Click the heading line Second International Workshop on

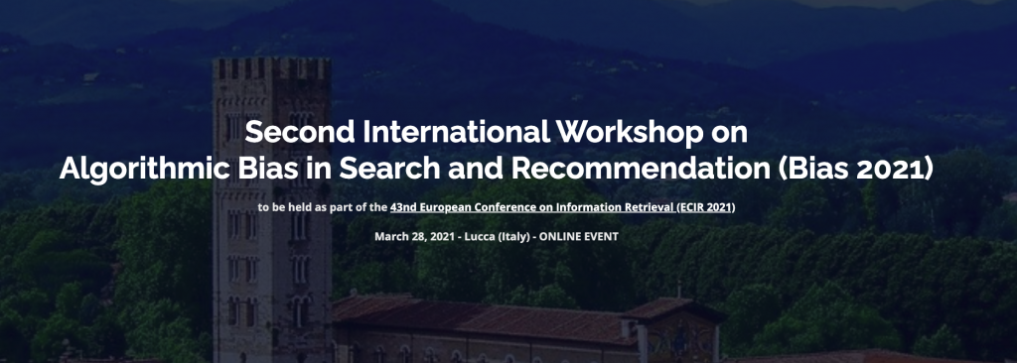[497, 132]
